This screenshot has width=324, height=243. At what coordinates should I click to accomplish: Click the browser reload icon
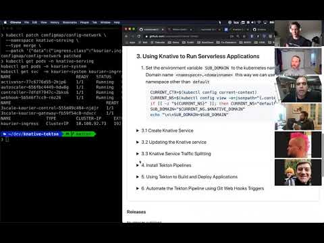(x=139, y=36)
